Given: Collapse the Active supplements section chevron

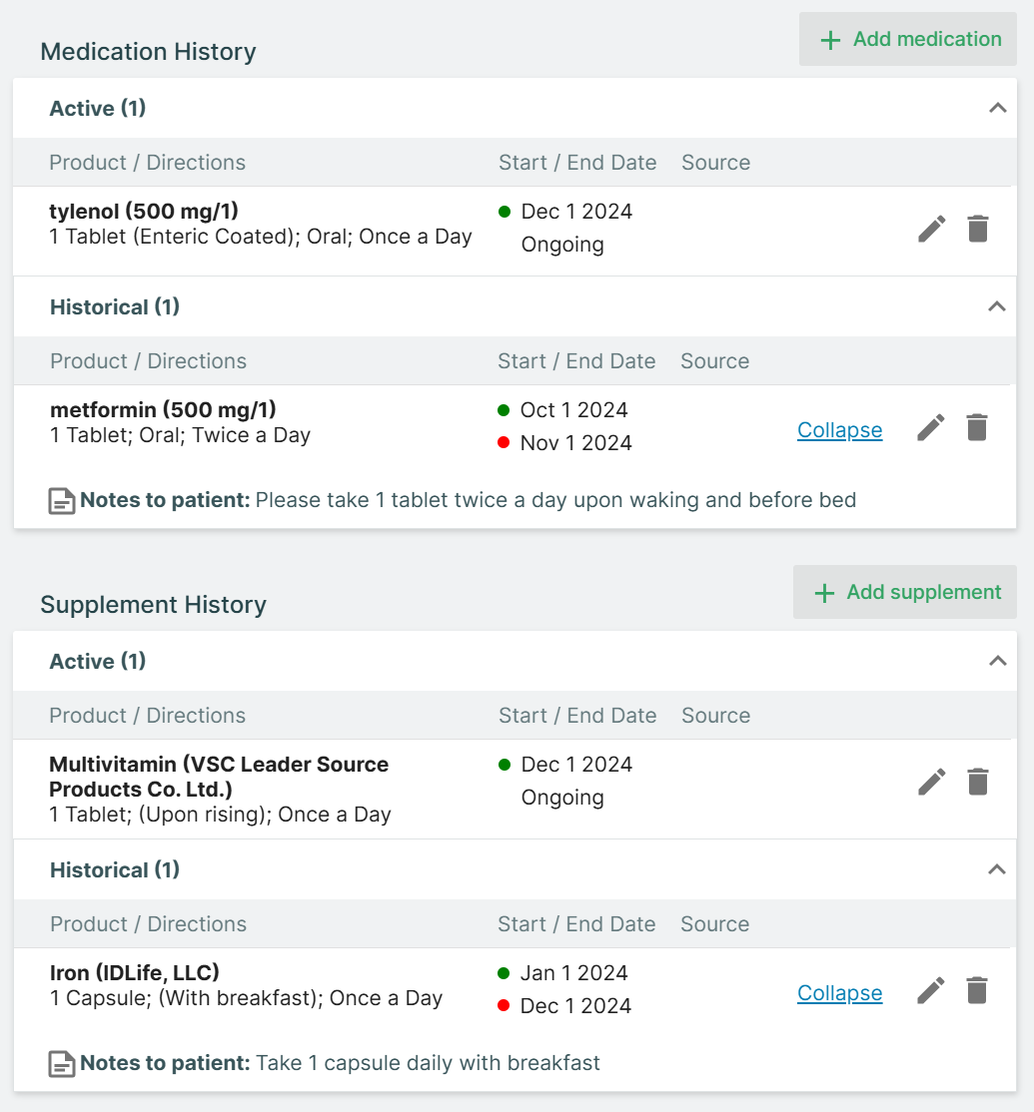Looking at the screenshot, I should [997, 661].
